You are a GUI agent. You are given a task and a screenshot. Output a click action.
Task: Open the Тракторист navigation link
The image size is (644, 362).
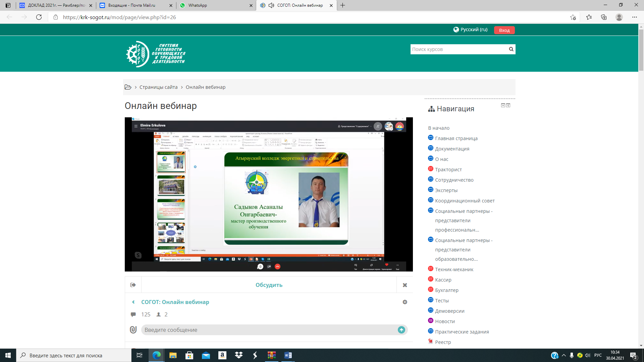click(448, 170)
